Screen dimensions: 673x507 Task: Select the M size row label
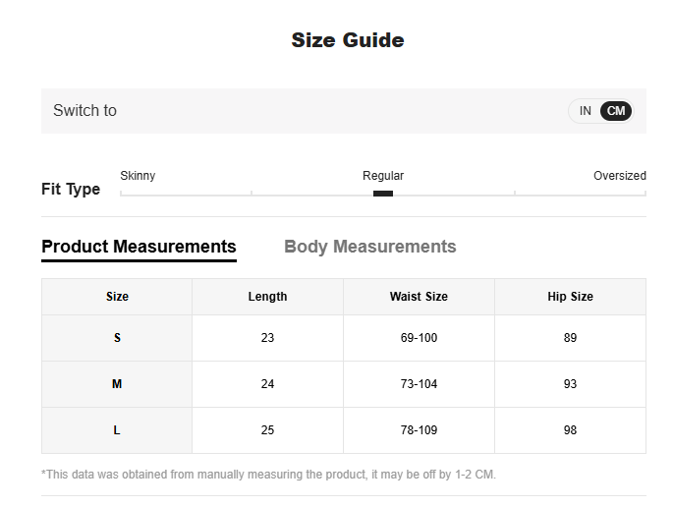(117, 384)
